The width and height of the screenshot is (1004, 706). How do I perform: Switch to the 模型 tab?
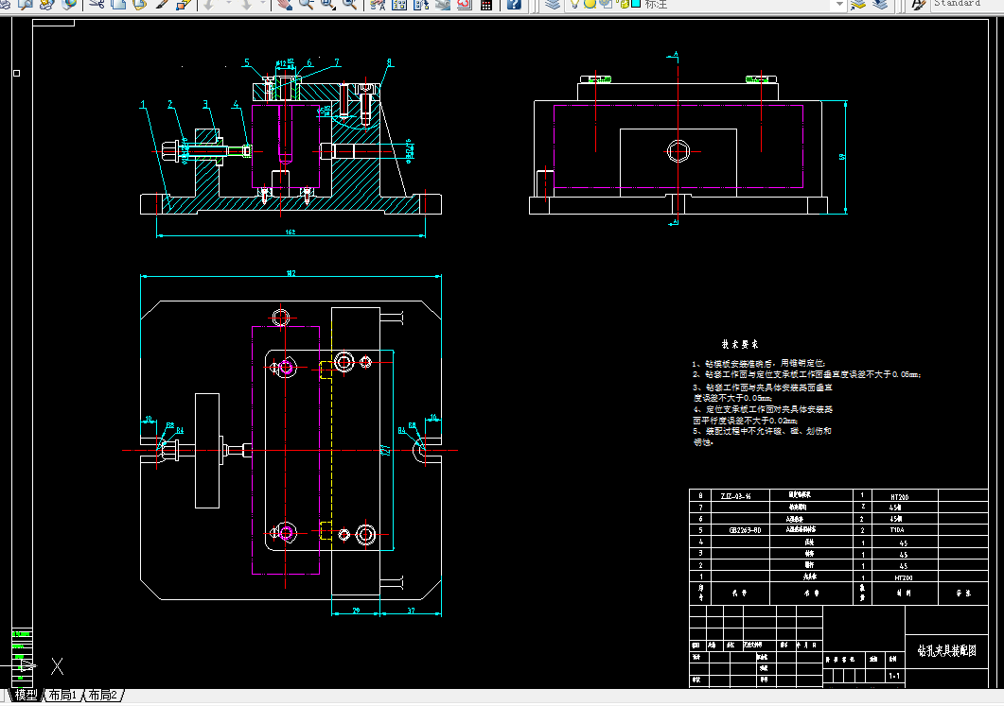click(x=26, y=695)
